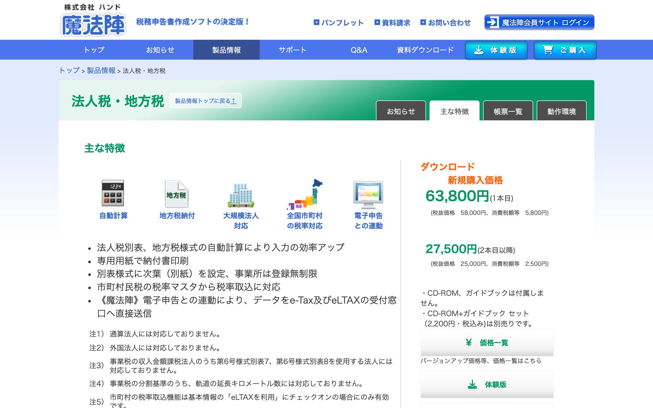Click the calculator icon for 自動計算
The image size is (653, 408).
tap(113, 193)
